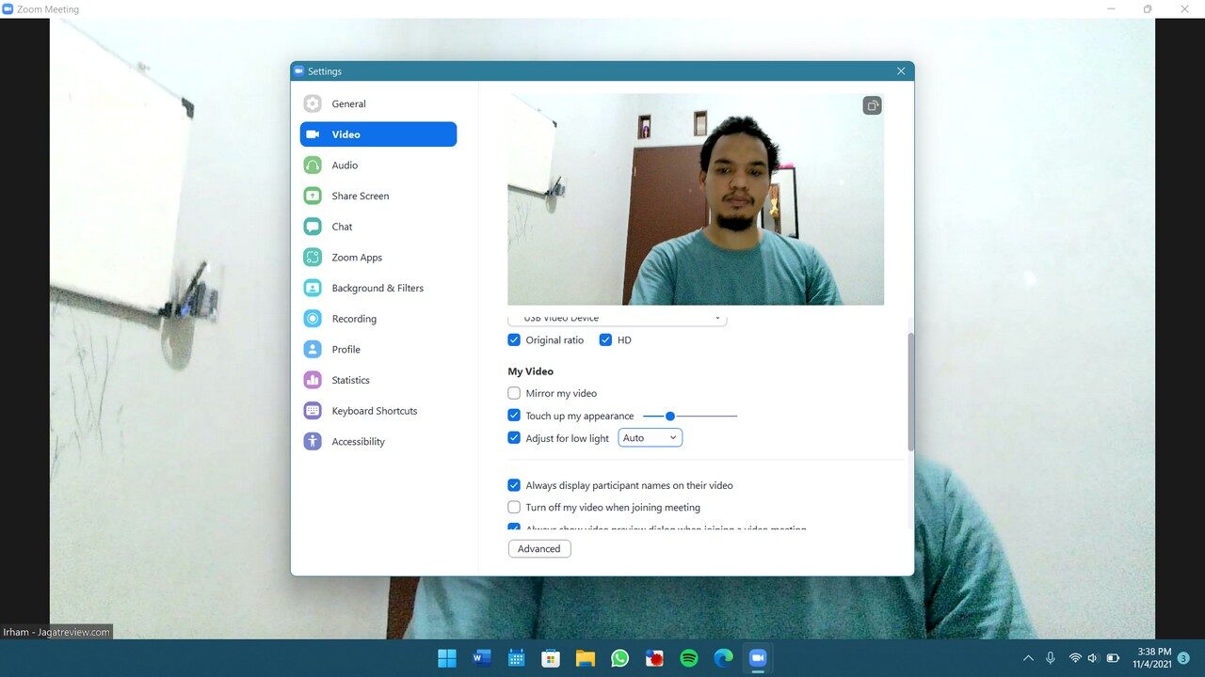This screenshot has width=1205, height=677.
Task: Click the General gear icon in sidebar
Action: click(313, 104)
